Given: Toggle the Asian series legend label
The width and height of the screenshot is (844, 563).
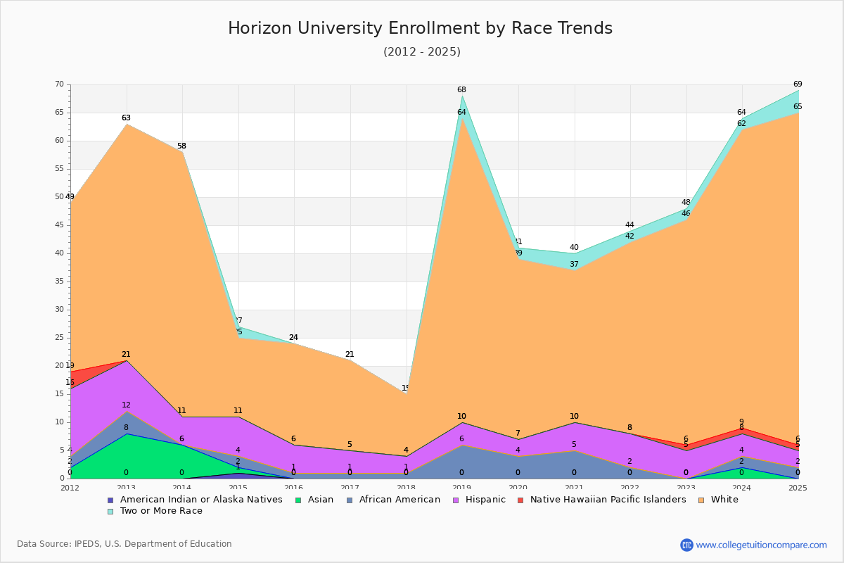Looking at the screenshot, I should point(320,500).
